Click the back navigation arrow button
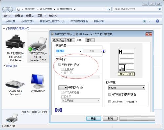The width and height of the screenshot is (164, 130). (5, 9)
